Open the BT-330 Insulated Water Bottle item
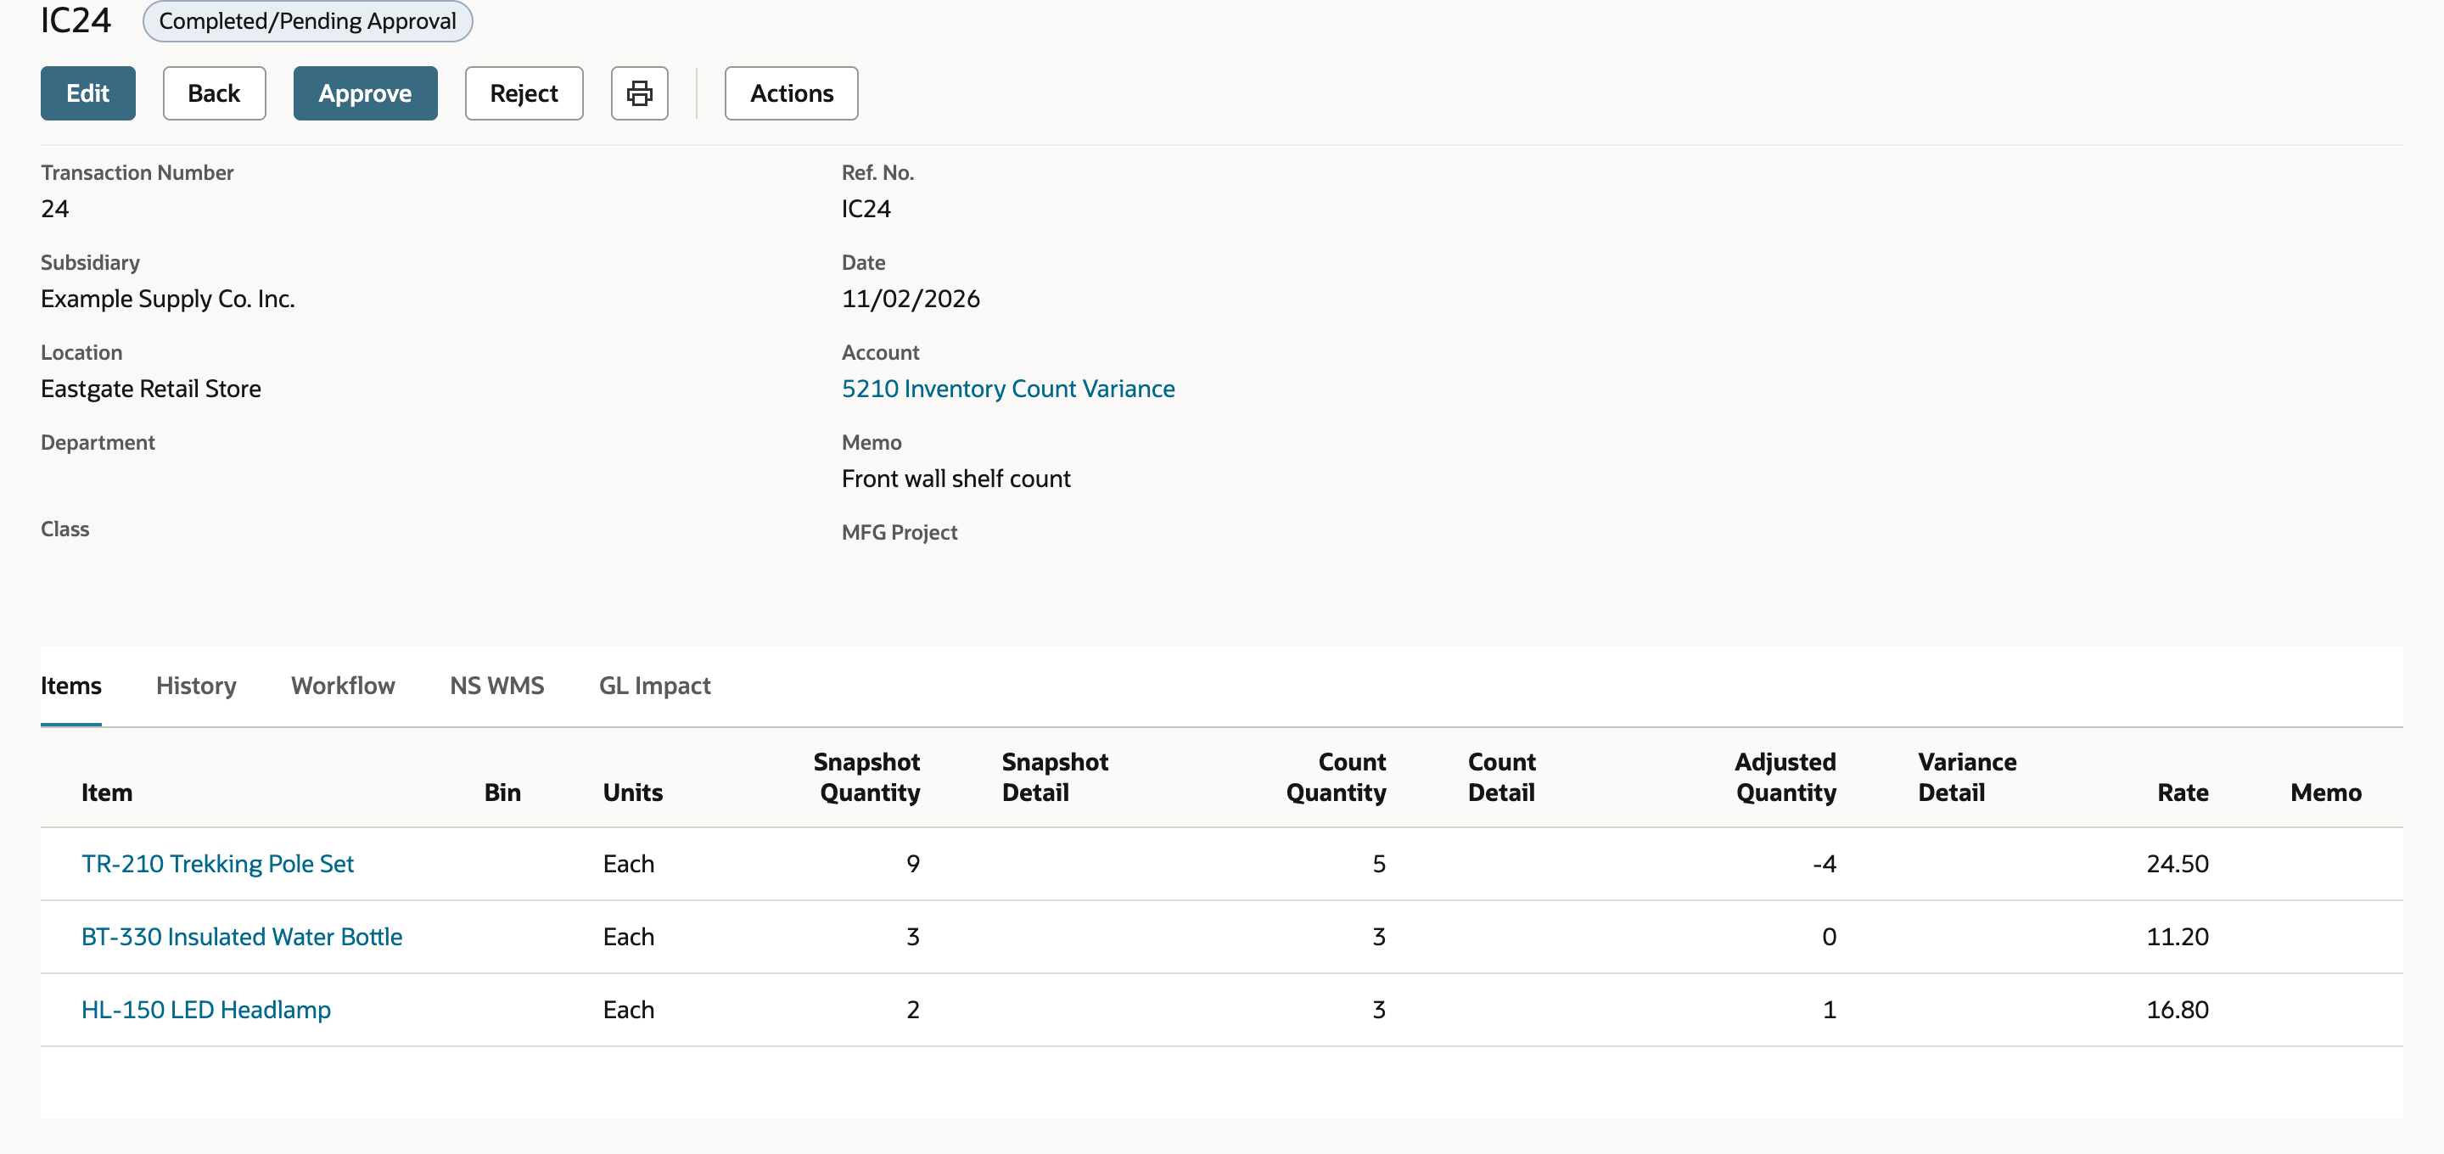 coord(242,937)
